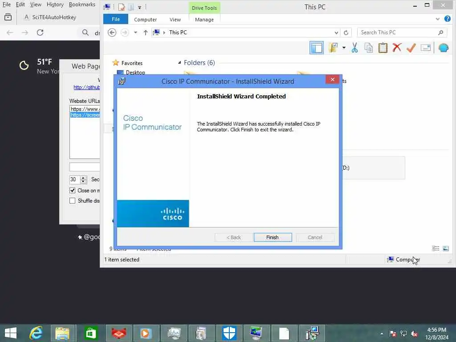Click the Properties icon in Quick Access Toolbar
This screenshot has height=342, width=456.
tap(121, 7)
